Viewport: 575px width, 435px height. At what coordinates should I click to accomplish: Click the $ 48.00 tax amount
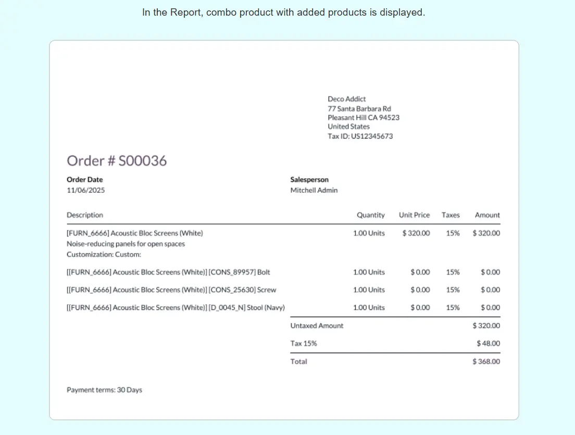tap(488, 343)
